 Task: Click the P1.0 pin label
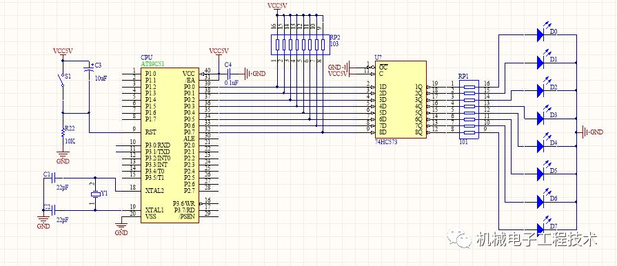point(150,74)
